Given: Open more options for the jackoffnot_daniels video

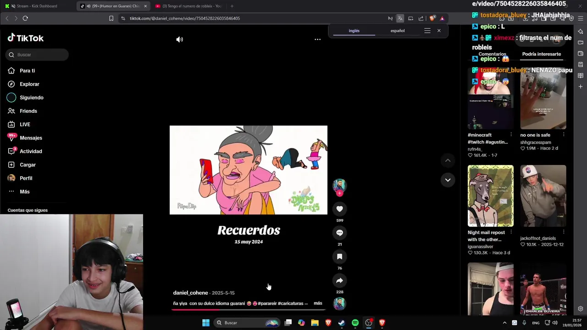Looking at the screenshot, I should point(564,232).
